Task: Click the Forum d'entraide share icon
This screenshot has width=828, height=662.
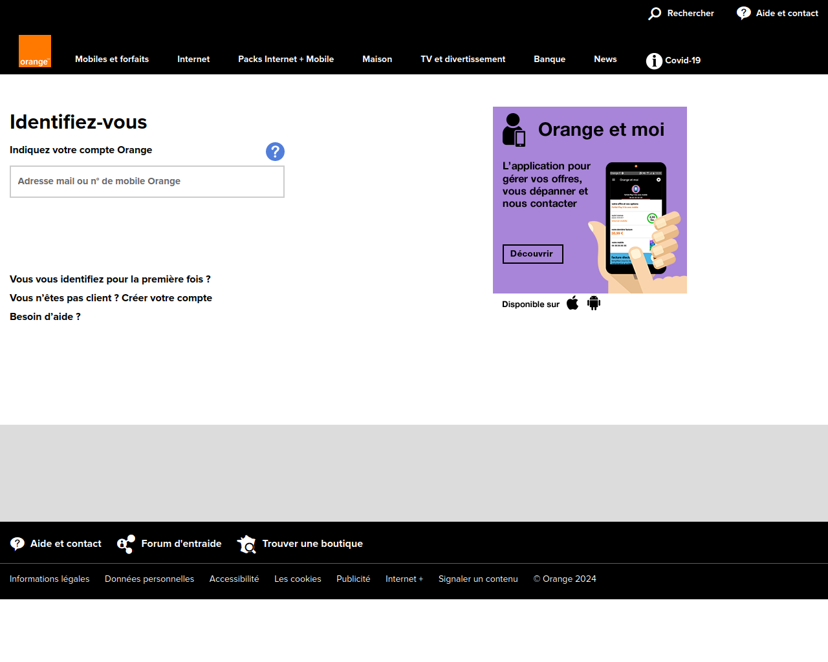Action: pos(126,544)
